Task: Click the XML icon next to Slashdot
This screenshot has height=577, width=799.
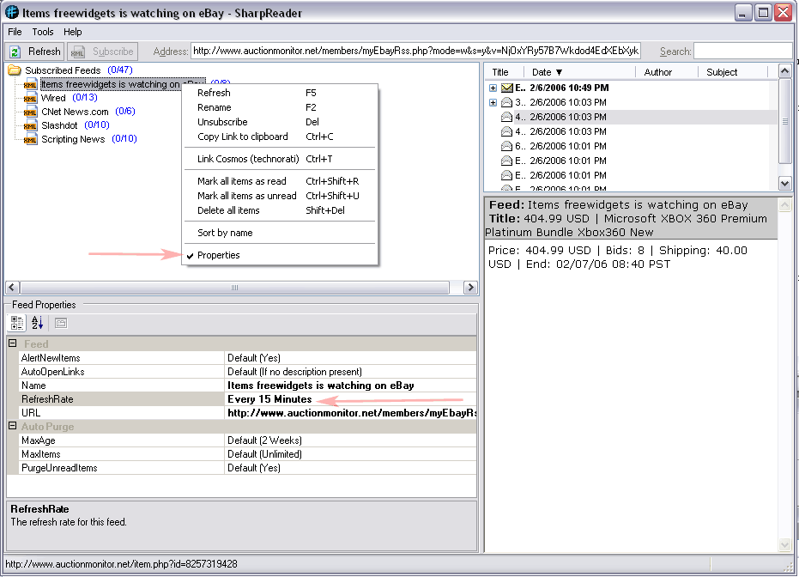Action: pyautogui.click(x=31, y=125)
